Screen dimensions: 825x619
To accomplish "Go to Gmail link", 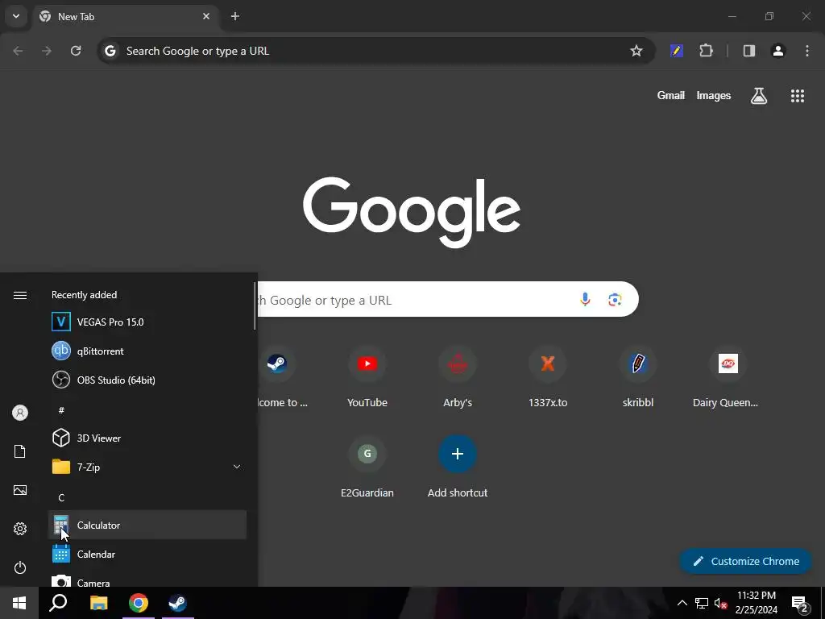I will click(x=671, y=95).
